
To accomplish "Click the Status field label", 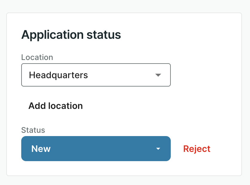I will tap(33, 130).
